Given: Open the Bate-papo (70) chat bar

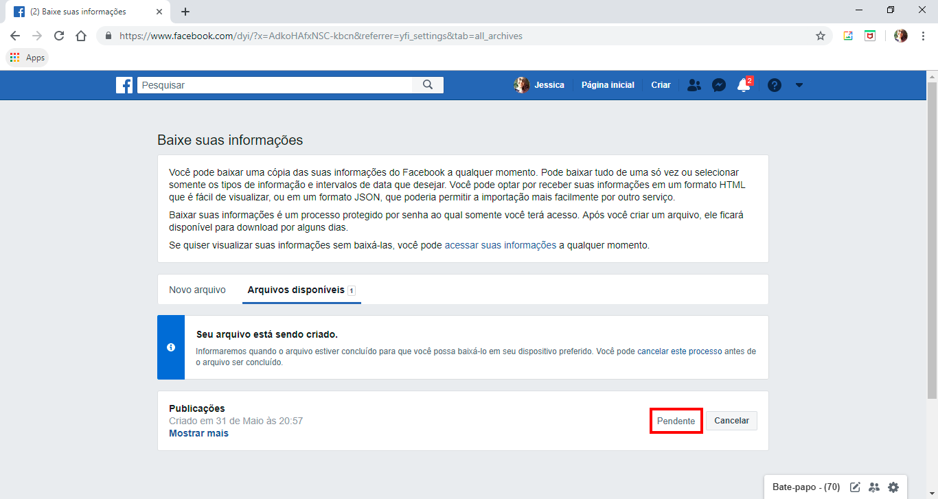Looking at the screenshot, I should [x=806, y=487].
